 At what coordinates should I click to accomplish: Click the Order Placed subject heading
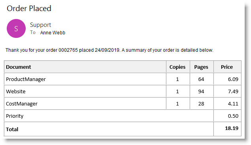[x=29, y=8]
